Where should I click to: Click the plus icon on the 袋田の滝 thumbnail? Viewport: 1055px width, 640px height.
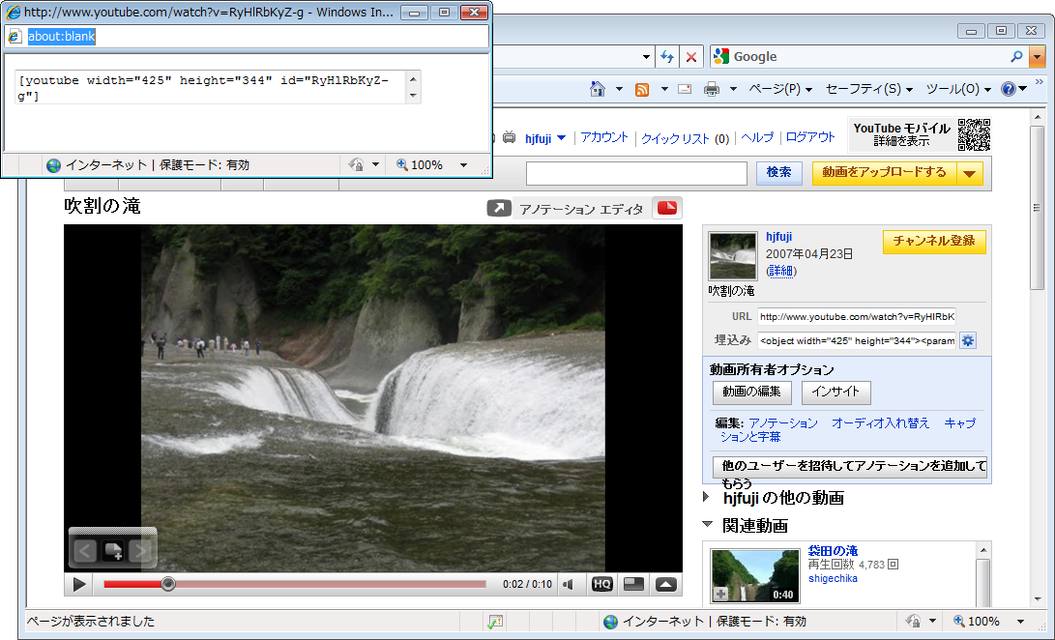(x=720, y=594)
